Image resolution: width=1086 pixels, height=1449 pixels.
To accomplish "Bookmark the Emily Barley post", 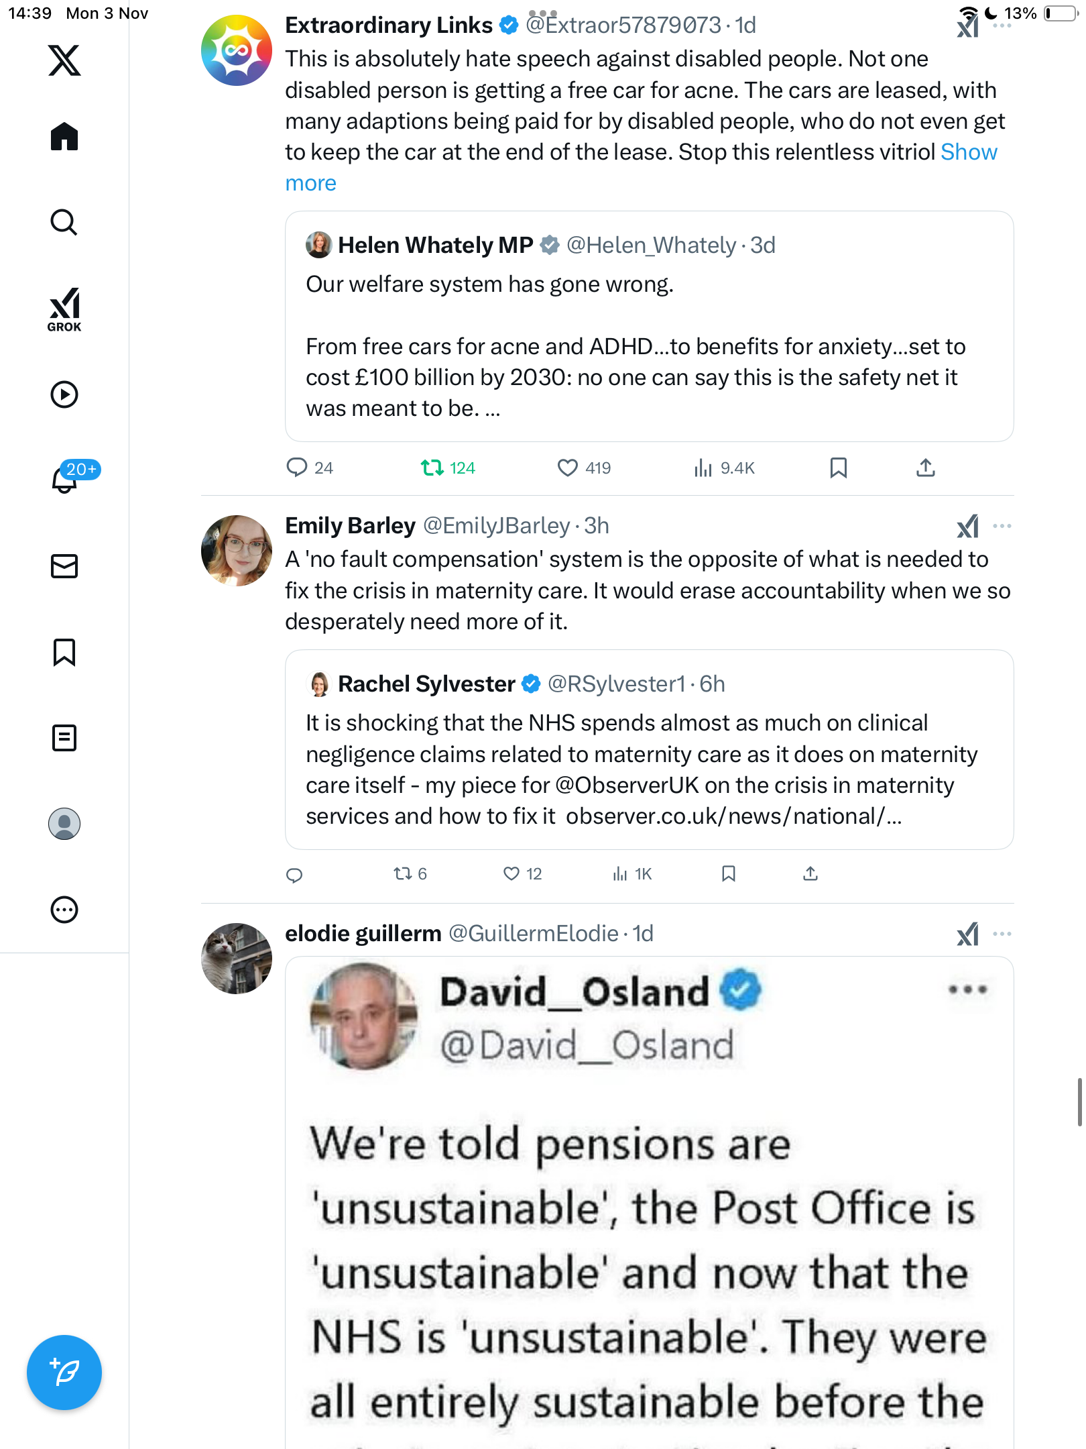I will tap(729, 873).
